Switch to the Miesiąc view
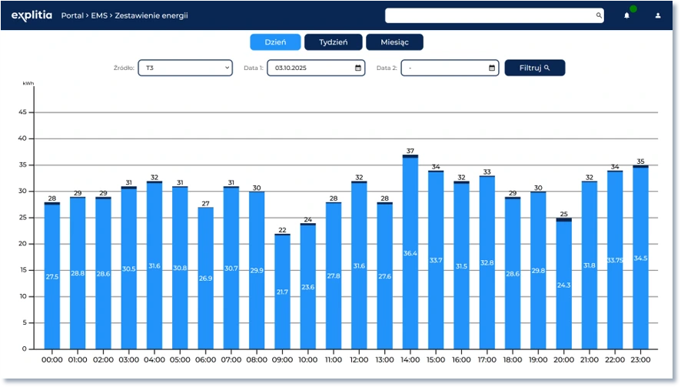 coord(394,42)
